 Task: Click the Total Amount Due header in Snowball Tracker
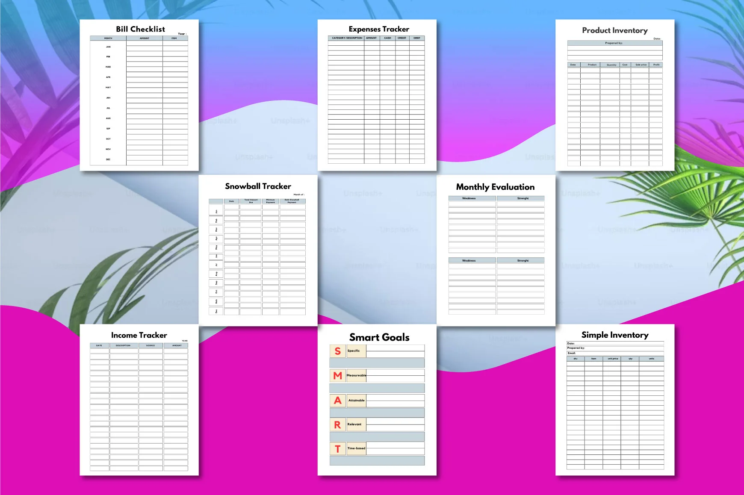(251, 201)
